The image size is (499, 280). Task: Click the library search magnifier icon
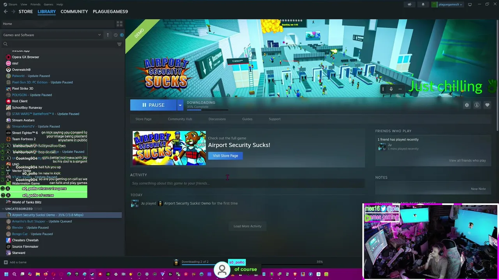click(5, 44)
